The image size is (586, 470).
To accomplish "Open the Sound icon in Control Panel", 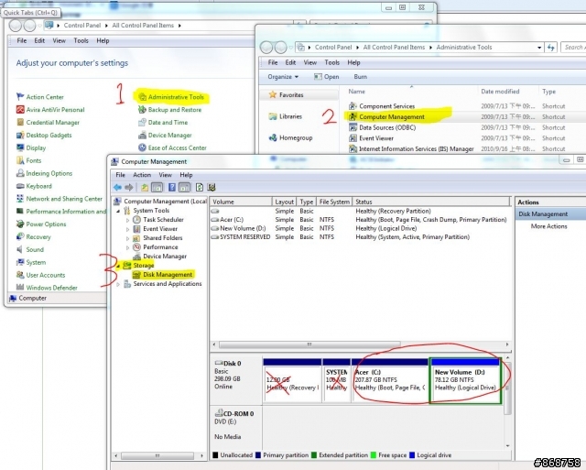I will [x=20, y=249].
